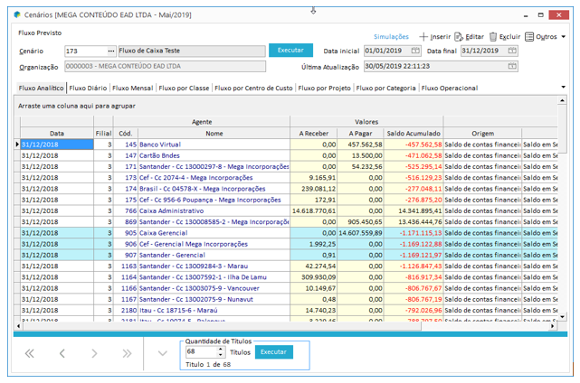The image size is (580, 383).
Task: Go to first record using double-left arrow
Action: (x=30, y=352)
